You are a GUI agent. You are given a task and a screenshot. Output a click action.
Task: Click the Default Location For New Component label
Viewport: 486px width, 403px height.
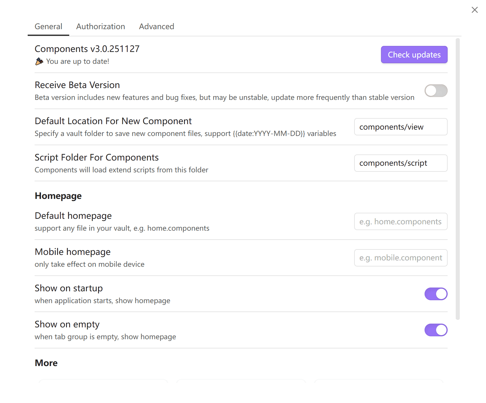click(x=113, y=121)
